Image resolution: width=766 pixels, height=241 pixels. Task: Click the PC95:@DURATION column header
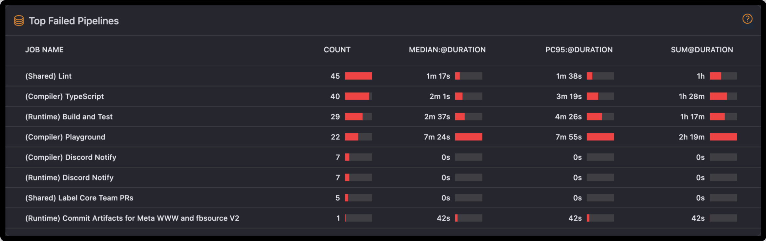click(579, 50)
